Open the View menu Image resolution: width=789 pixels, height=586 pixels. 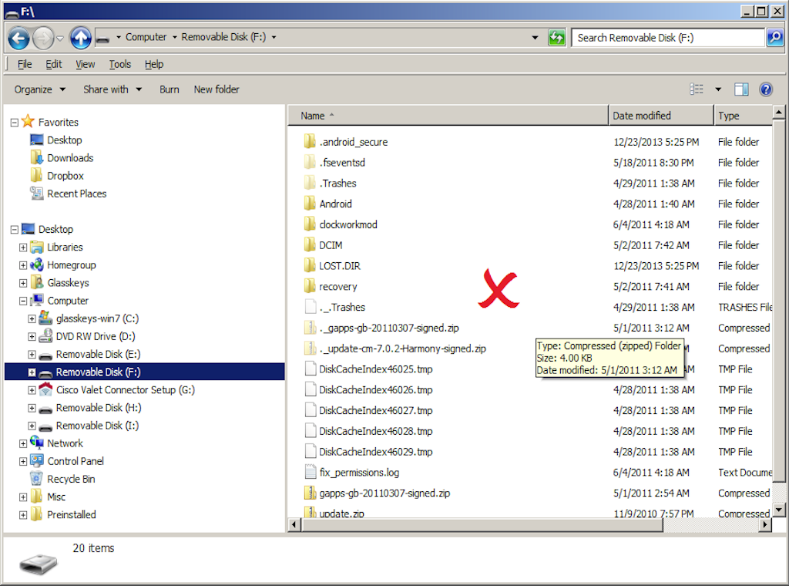tap(85, 64)
